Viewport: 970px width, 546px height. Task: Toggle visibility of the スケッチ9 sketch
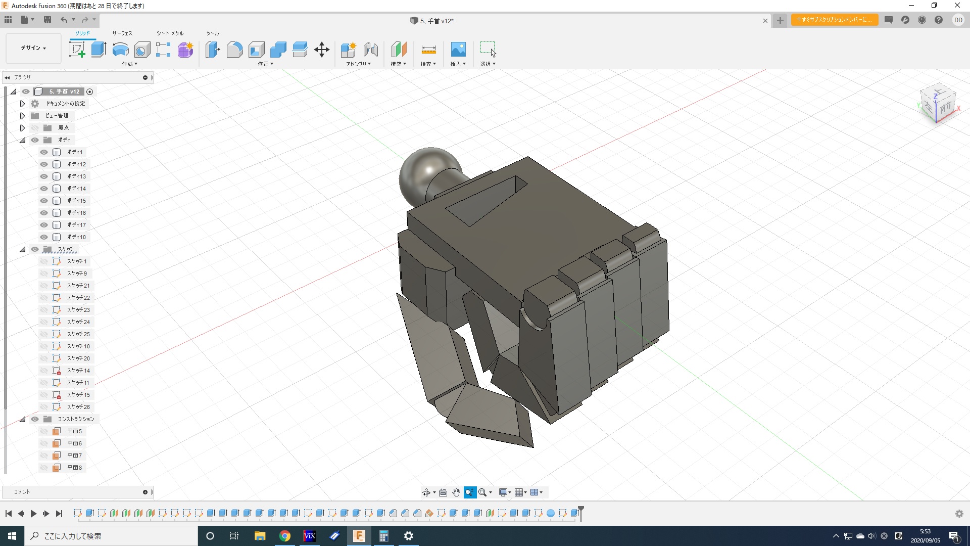44,274
